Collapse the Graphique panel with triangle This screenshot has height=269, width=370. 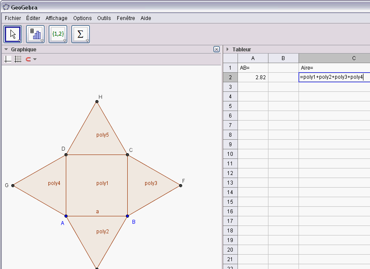pyautogui.click(x=6, y=50)
